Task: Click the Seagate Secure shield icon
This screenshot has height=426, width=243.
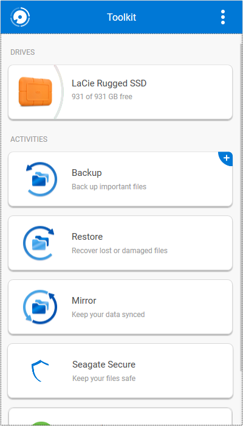Action: 40,371
